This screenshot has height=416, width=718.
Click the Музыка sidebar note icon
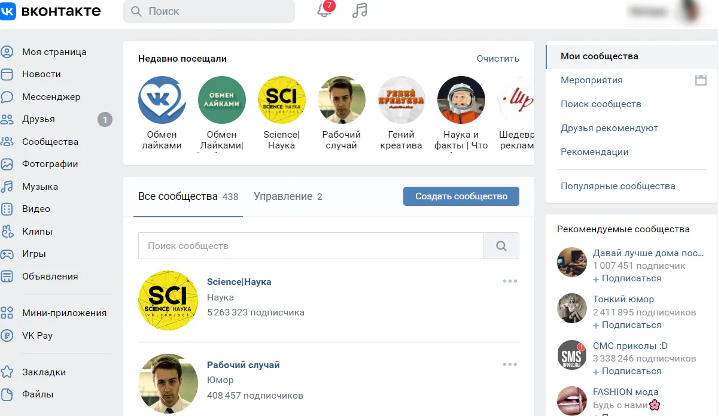pos(7,187)
